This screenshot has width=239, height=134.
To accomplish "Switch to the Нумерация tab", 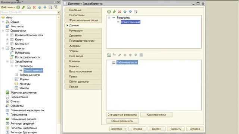I will click(83, 31).
